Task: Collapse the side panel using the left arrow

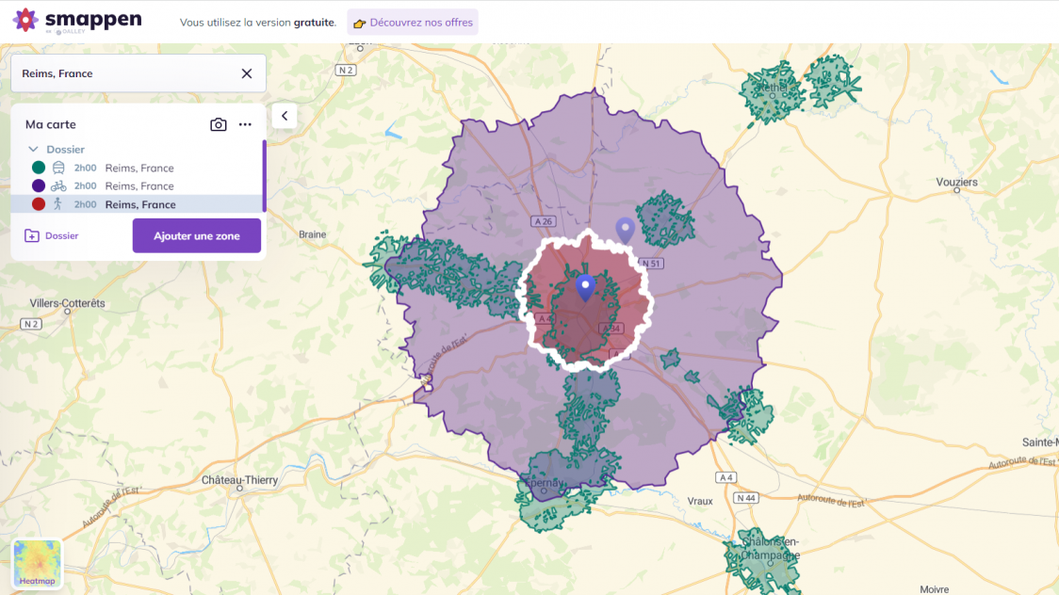Action: (x=284, y=115)
